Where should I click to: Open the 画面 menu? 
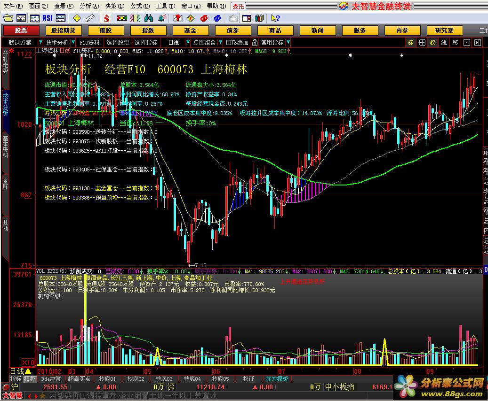point(38,6)
